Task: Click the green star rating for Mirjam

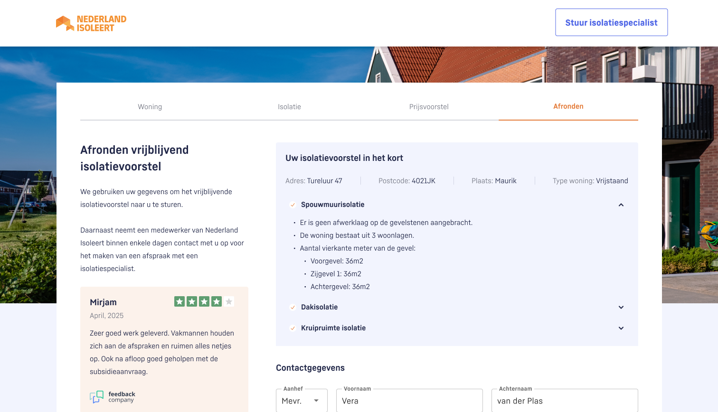Action: coord(198,301)
